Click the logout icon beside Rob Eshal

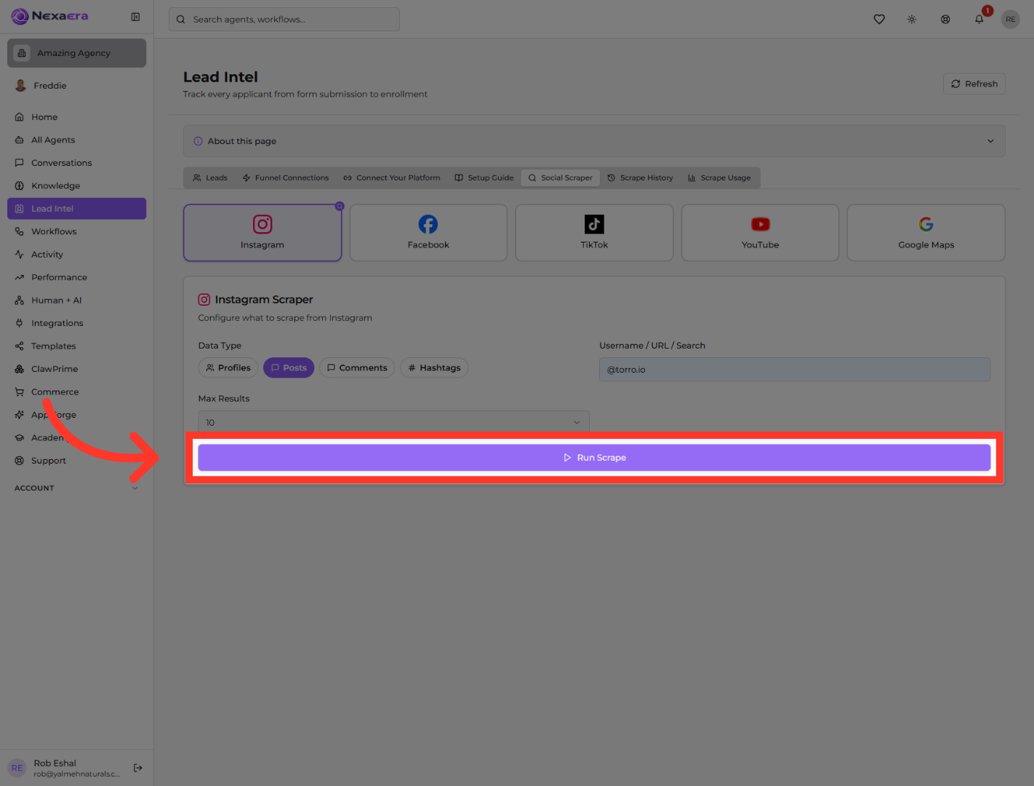click(138, 768)
